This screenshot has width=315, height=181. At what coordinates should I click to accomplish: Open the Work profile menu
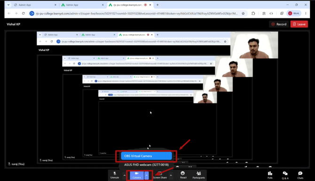click(294, 14)
